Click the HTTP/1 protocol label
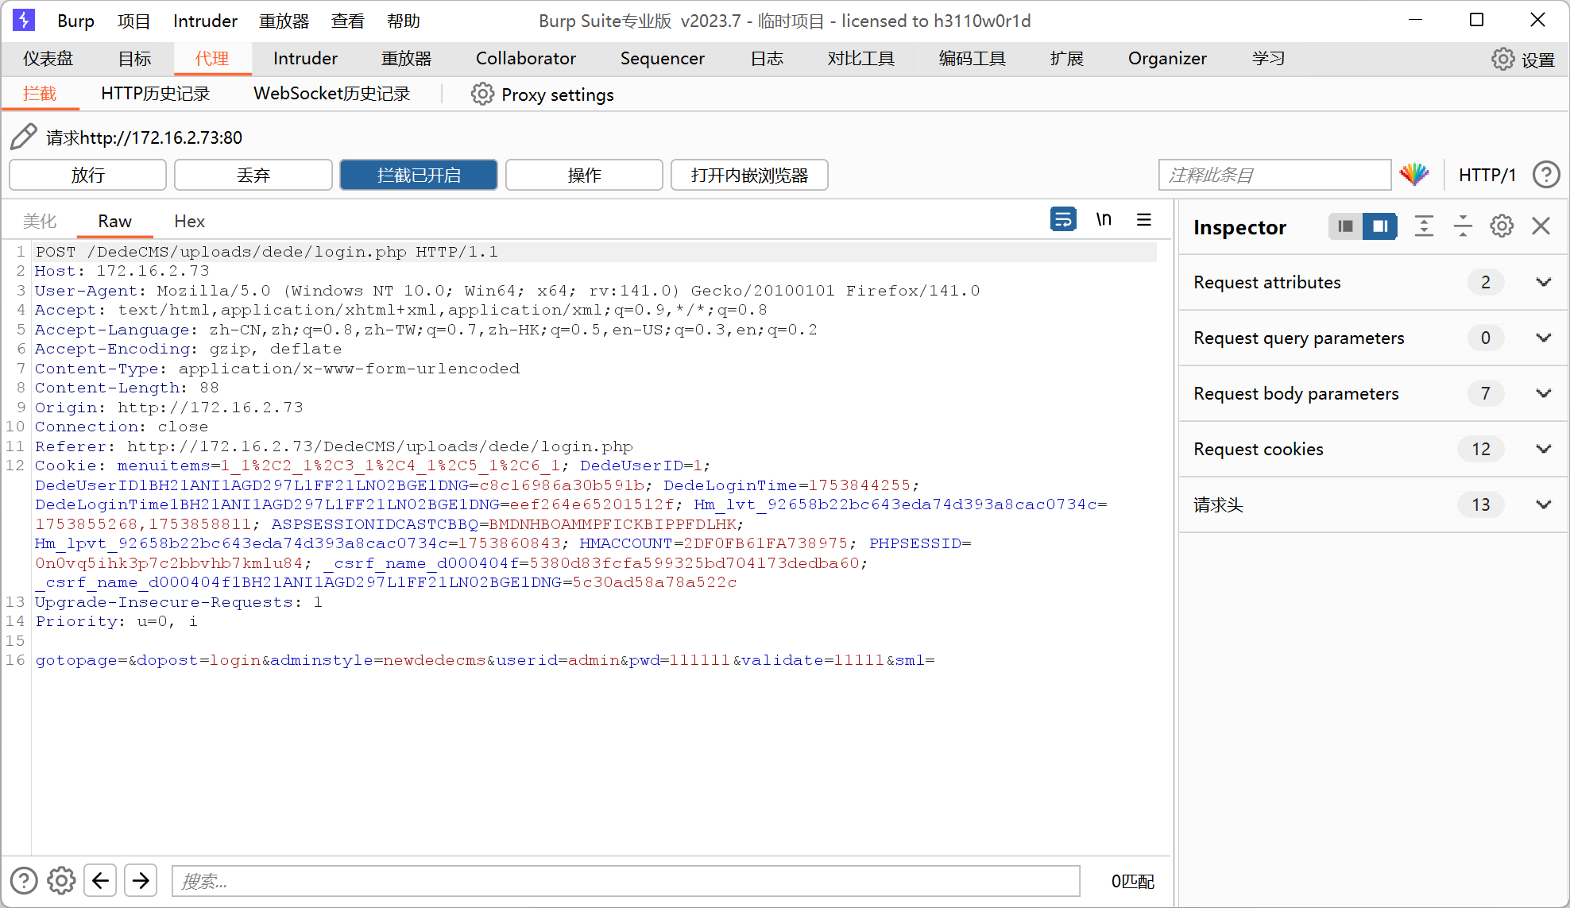The width and height of the screenshot is (1570, 908). pos(1487,175)
